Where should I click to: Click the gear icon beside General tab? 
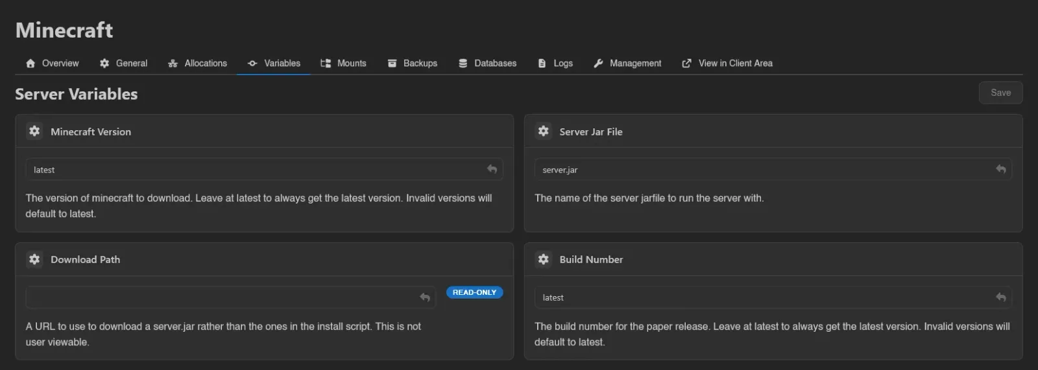coord(104,64)
